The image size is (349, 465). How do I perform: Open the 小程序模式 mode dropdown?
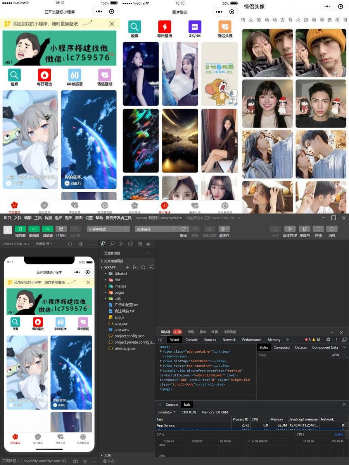click(x=107, y=229)
